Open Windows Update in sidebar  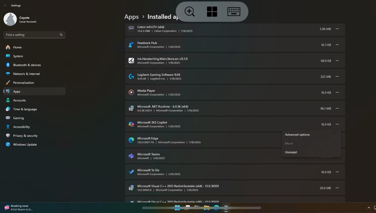point(34,145)
